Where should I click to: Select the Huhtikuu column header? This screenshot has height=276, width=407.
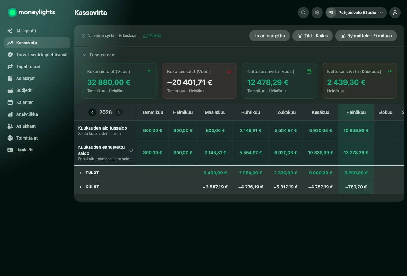coord(250,112)
